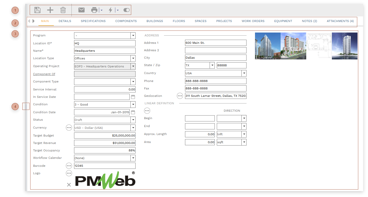Select the orange building thumbnail image
Viewport: 368px width, 197px height.
[x=293, y=46]
